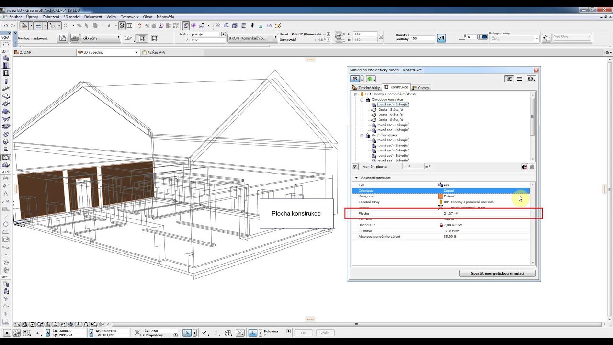The width and height of the screenshot is (613, 345).
Task: Toggle the polygon zone geometry method
Action: click(128, 38)
